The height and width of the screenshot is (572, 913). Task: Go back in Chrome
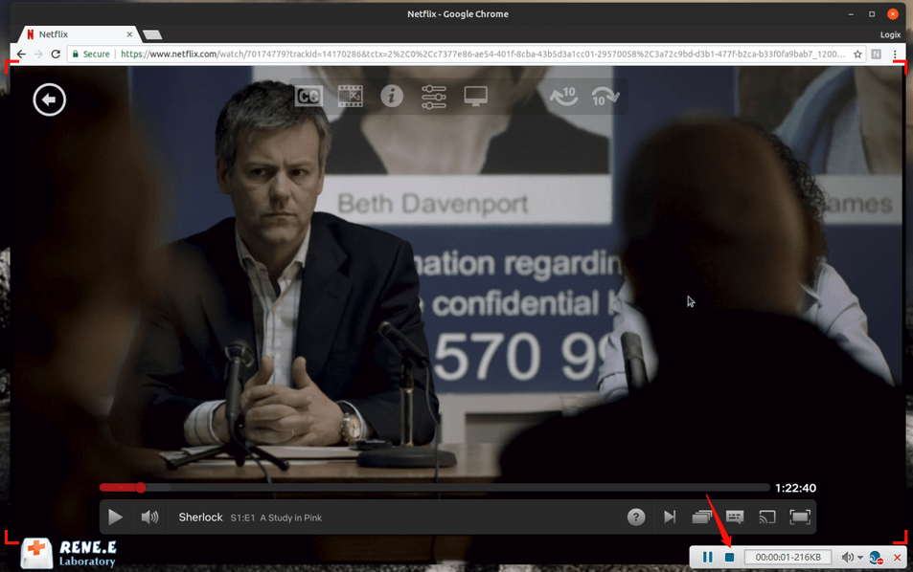click(x=21, y=55)
